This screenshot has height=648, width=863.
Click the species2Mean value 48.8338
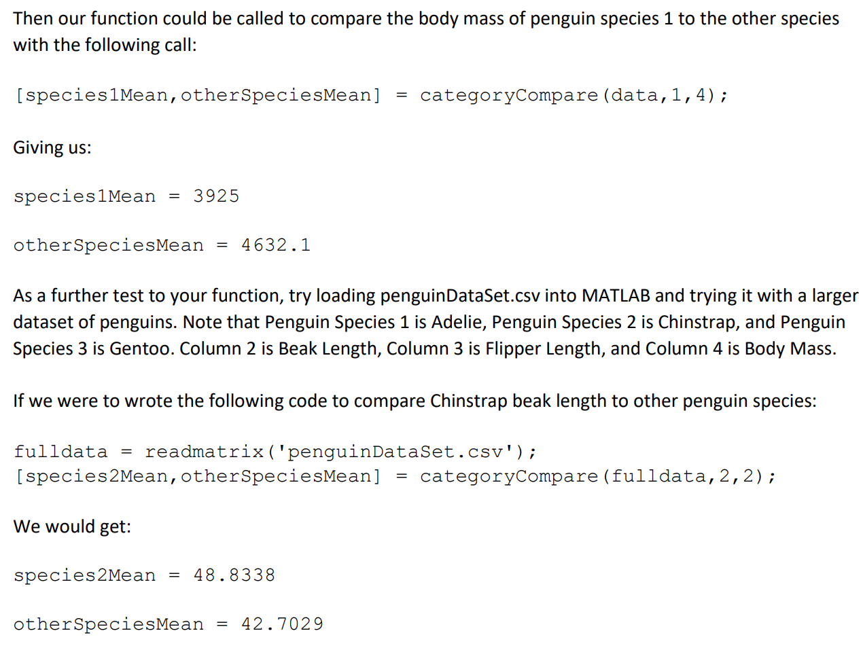[234, 575]
